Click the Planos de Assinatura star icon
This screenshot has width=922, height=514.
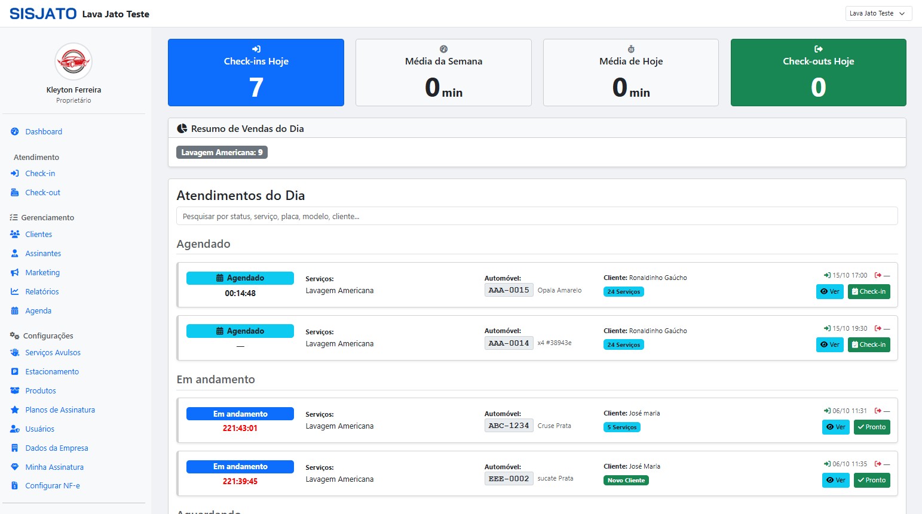click(15, 410)
